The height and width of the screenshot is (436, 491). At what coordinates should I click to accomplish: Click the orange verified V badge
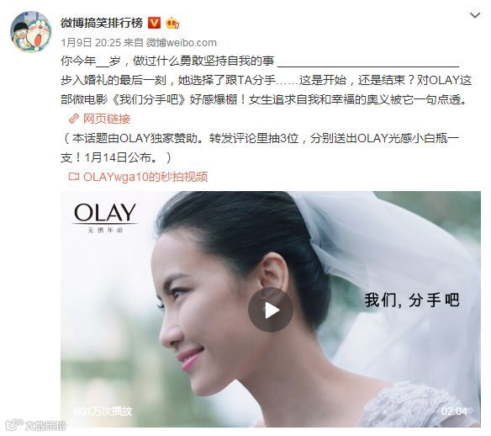tap(154, 24)
